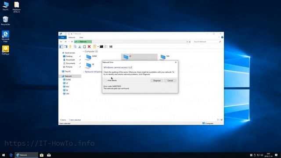Click the yellow folder toolbar icon
This screenshot has width=281, height=158.
click(70, 47)
